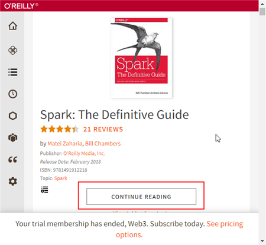266x245 pixels.
Task: Open the Home icon in the sidebar
Action: [13, 26]
